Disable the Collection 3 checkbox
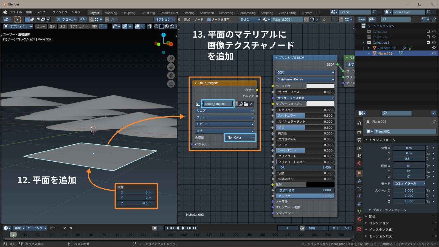Screen dimensions: 439x247 pyautogui.click(x=428, y=42)
